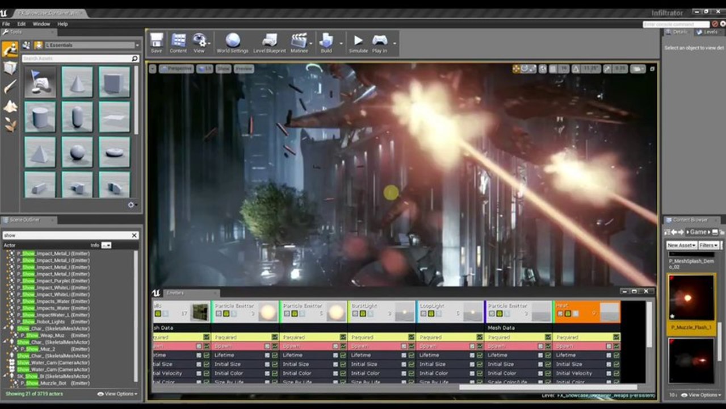This screenshot has height=409, width=726.
Task: Click the Enter console command field
Action: [x=676, y=24]
